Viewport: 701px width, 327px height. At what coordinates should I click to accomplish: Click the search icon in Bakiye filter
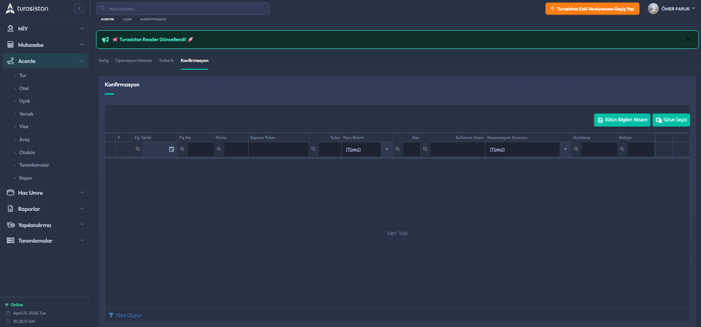point(622,149)
